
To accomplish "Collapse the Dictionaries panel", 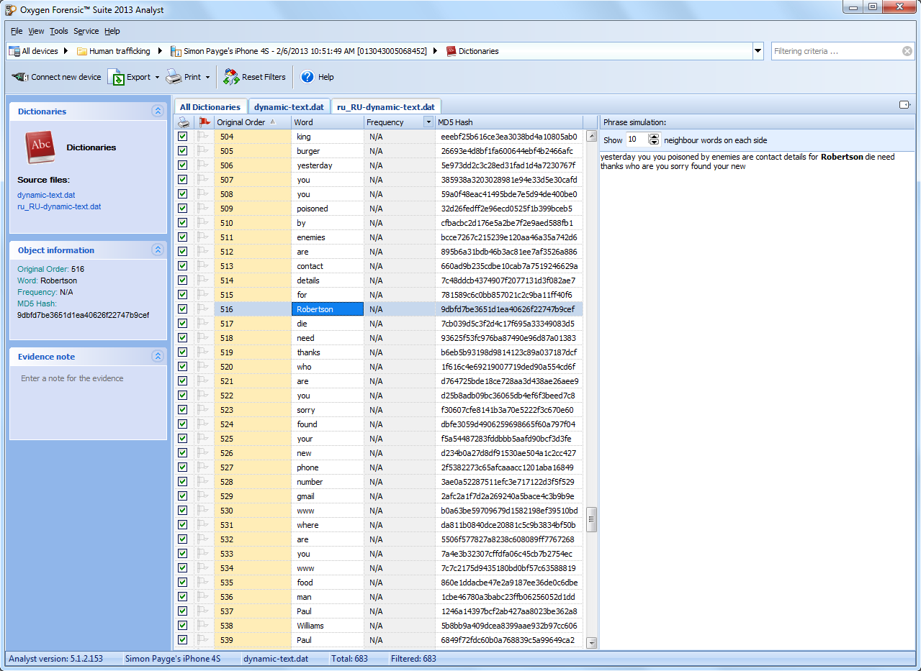I will (158, 111).
